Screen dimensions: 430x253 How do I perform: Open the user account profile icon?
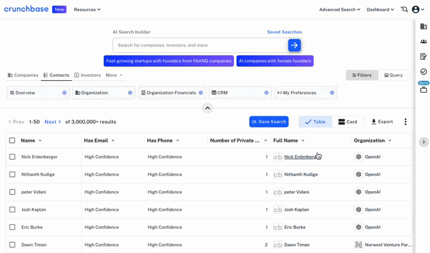(x=415, y=10)
